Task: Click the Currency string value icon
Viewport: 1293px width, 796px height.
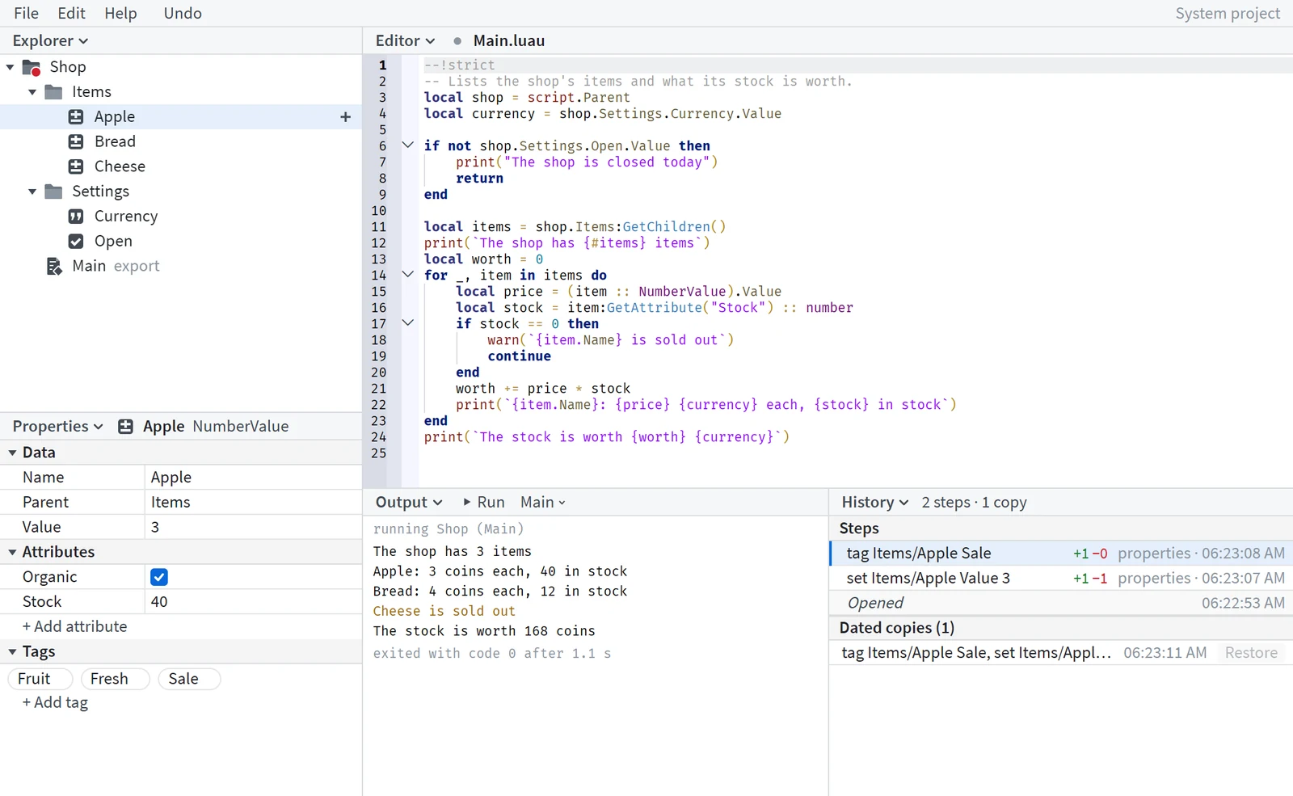Action: 76,217
